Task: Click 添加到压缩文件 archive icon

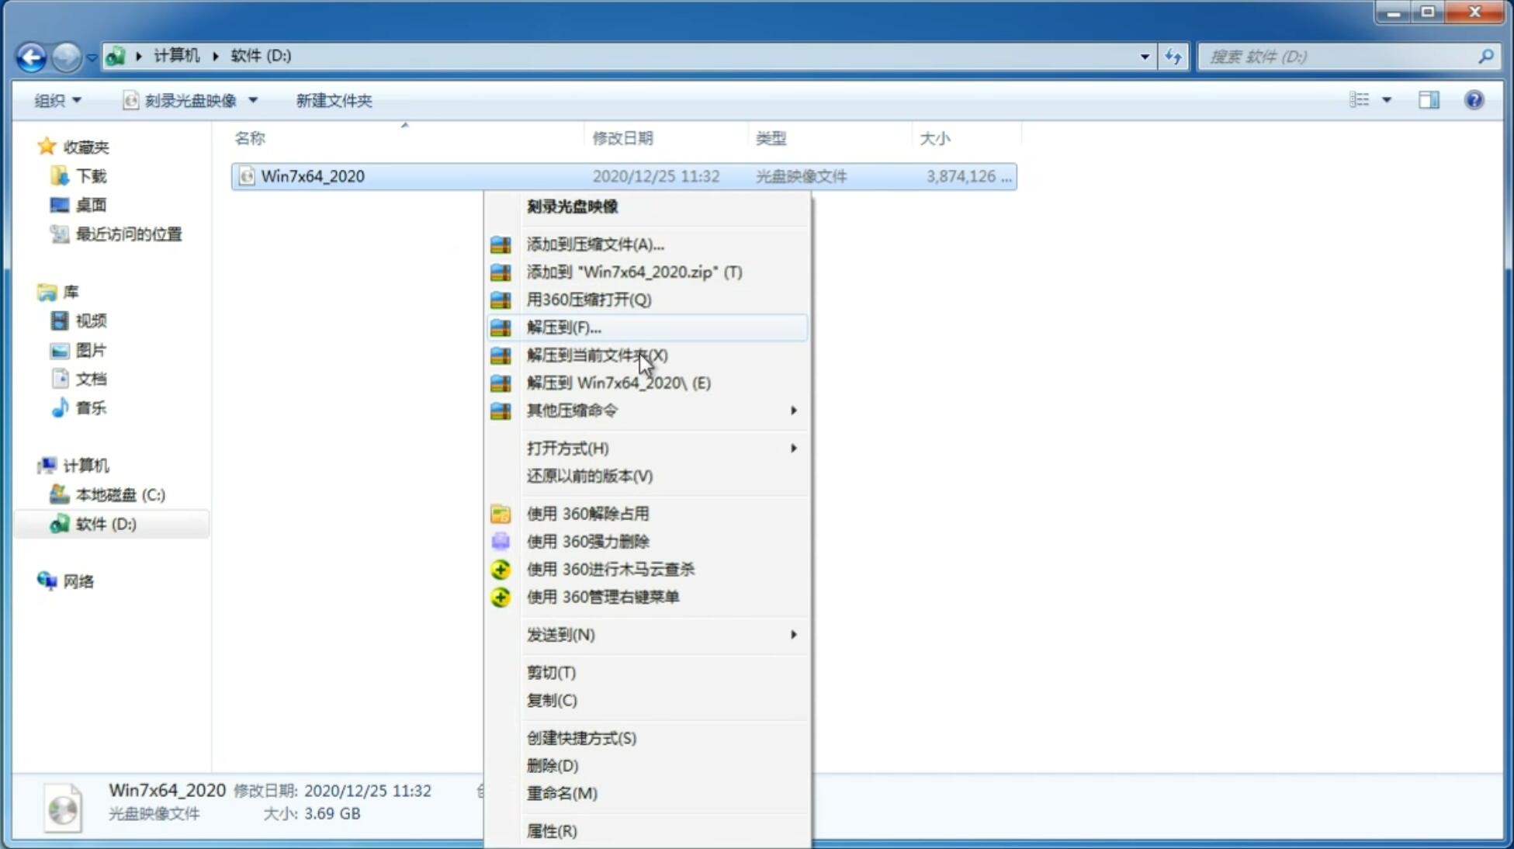Action: [501, 244]
